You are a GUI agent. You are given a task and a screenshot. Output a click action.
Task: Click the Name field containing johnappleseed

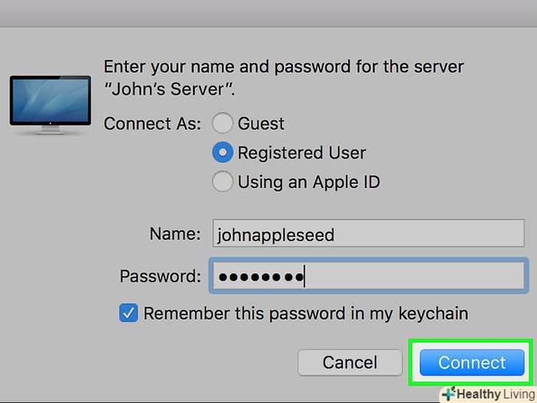coord(367,235)
